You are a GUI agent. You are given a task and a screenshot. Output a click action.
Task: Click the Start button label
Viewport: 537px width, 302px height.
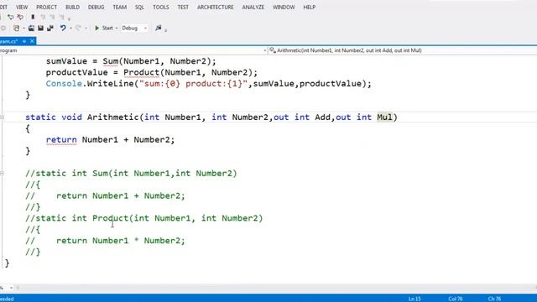[107, 28]
